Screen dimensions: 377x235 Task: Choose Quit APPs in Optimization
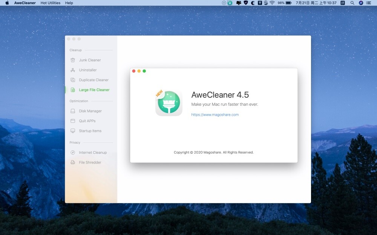click(x=87, y=121)
